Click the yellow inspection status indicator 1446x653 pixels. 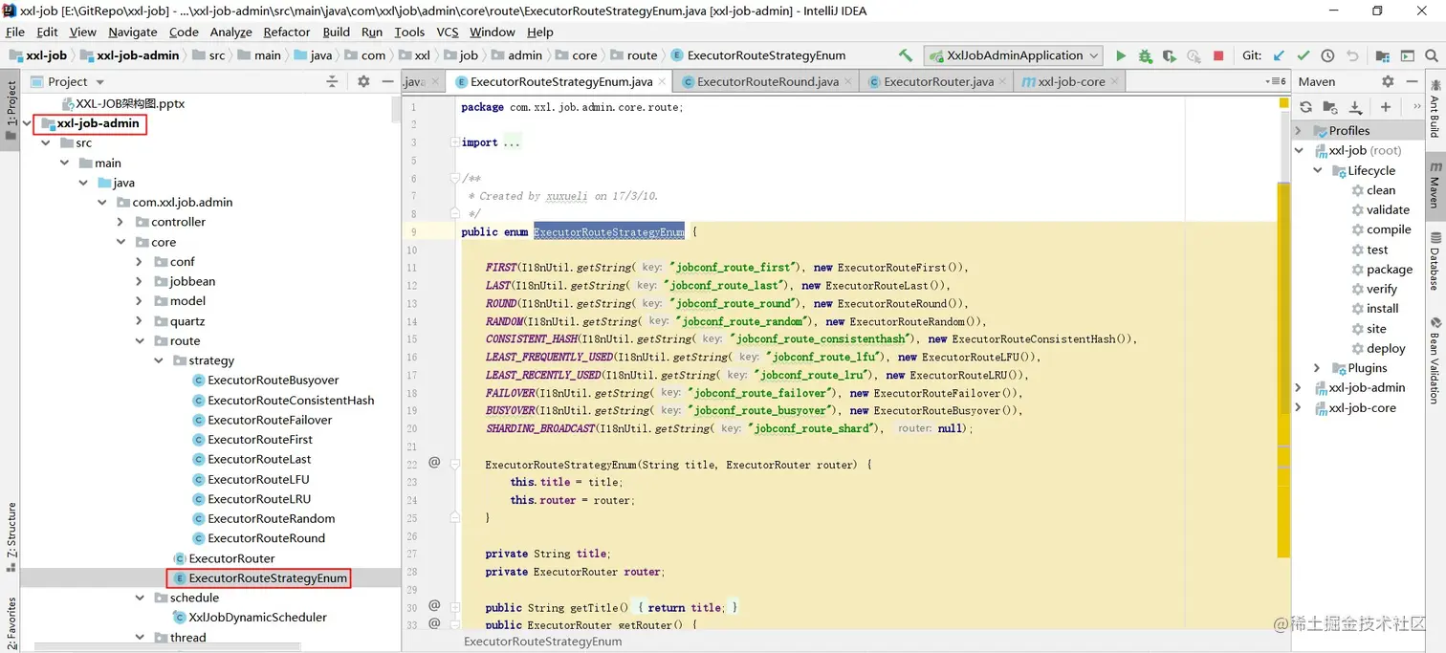point(1283,103)
